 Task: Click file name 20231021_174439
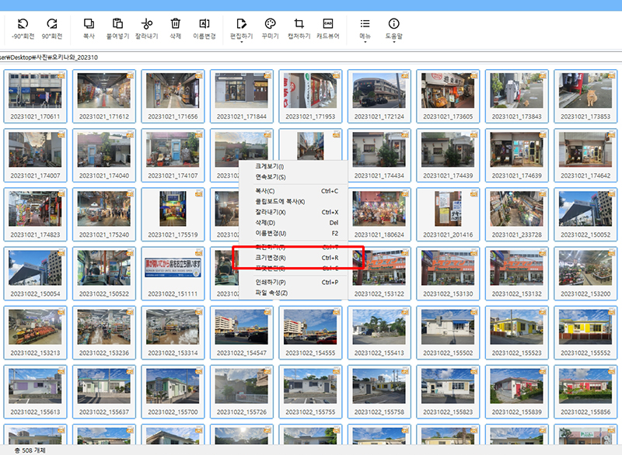(448, 175)
